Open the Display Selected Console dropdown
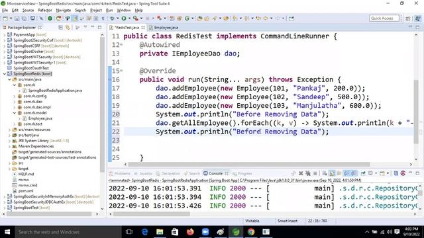 [x=376, y=173]
